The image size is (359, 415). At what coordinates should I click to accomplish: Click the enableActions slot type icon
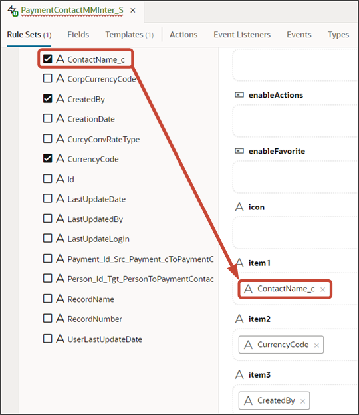(x=239, y=94)
